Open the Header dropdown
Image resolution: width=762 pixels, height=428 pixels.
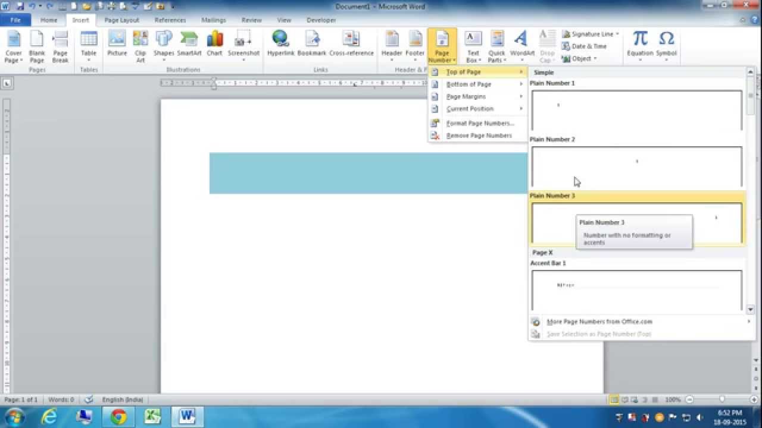[392, 47]
